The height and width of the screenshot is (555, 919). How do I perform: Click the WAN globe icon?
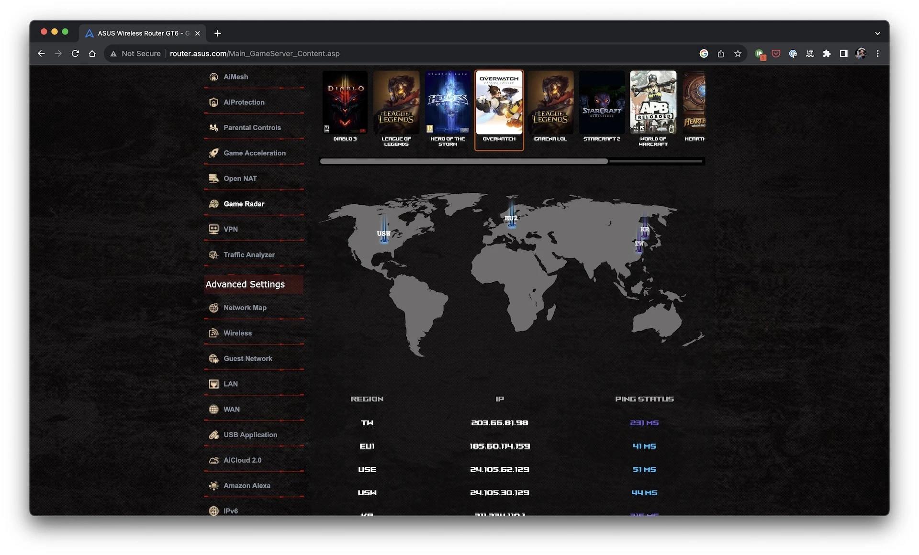pos(213,409)
